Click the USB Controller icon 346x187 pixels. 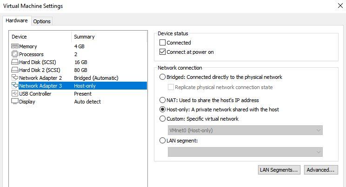pos(15,93)
